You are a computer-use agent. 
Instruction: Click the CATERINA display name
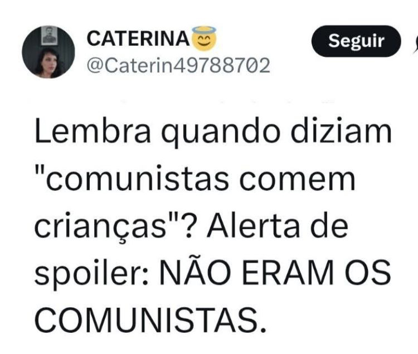click(138, 39)
